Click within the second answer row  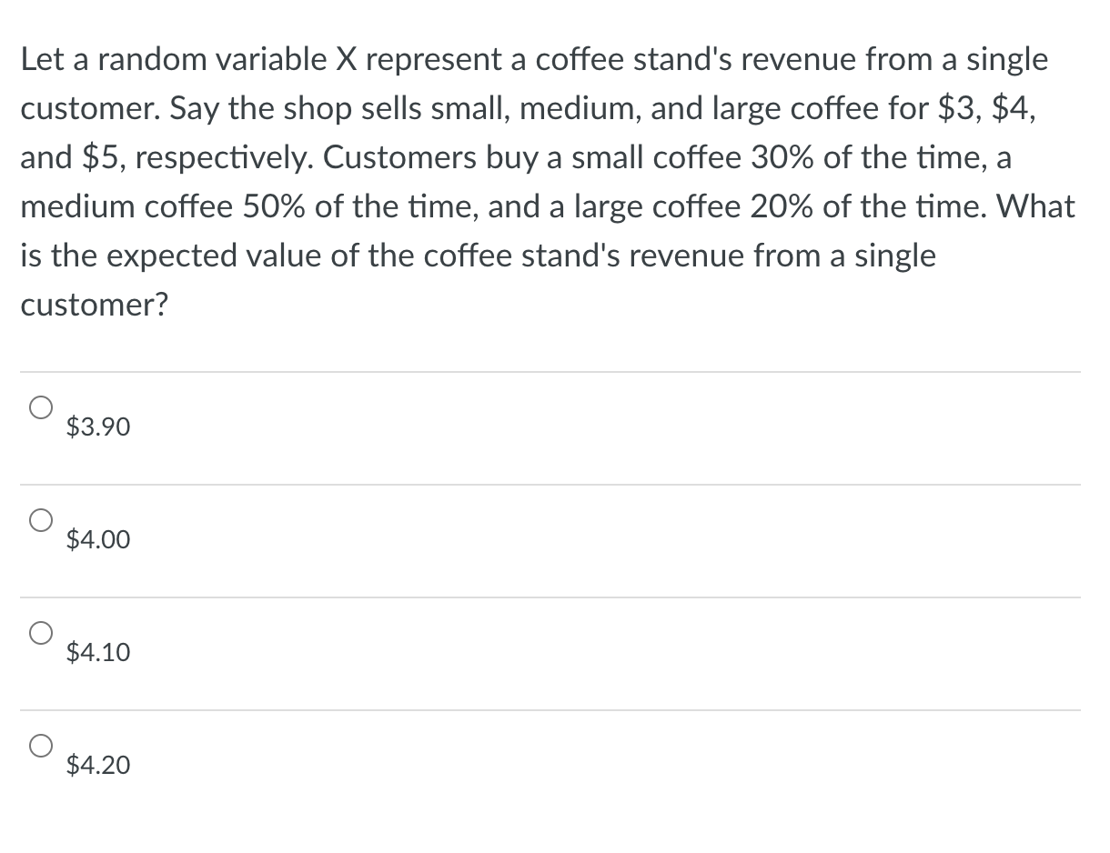[364, 538]
